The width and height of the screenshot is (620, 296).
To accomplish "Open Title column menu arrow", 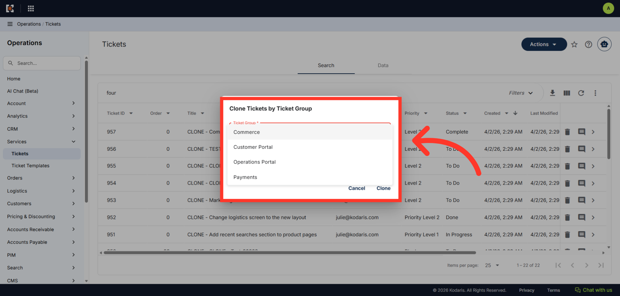I will (202, 113).
